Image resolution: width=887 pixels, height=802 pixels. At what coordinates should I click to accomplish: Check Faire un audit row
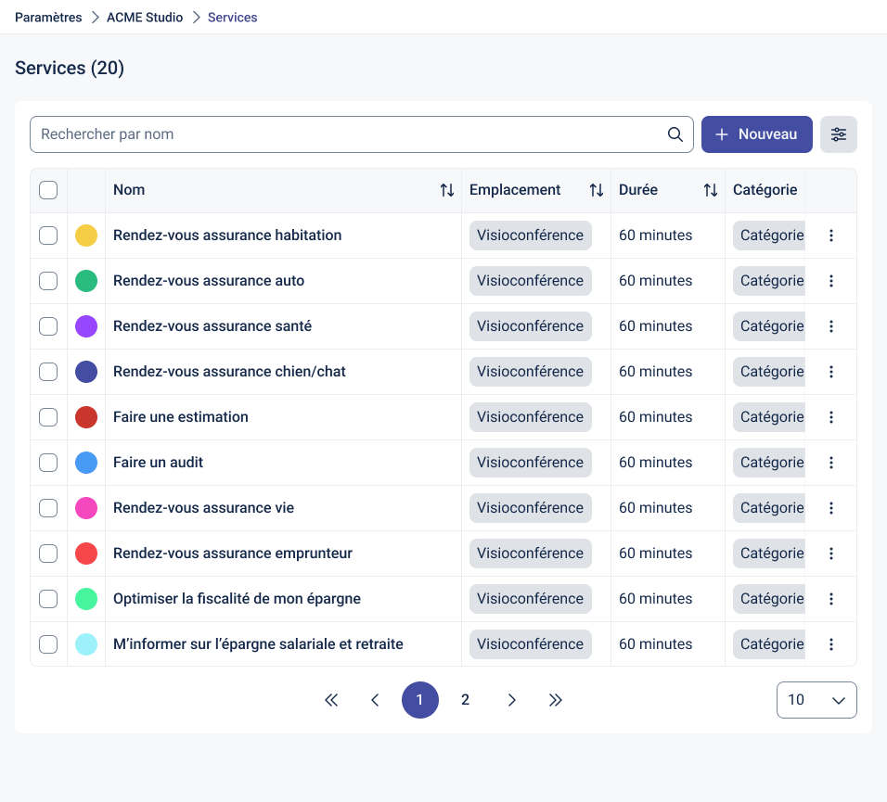point(48,463)
